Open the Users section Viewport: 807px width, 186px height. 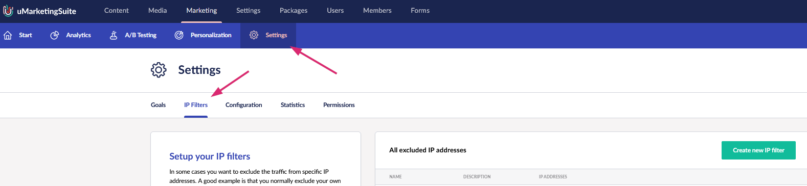(335, 11)
